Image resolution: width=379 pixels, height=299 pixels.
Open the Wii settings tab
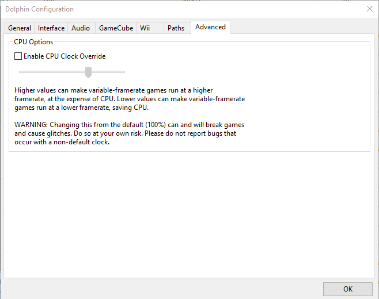coord(150,28)
